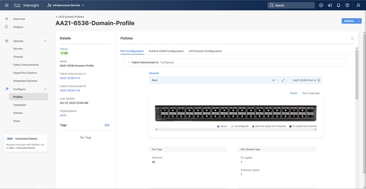366x189 pixels.
Task: Click the Policies panel expand icon
Action: (352, 38)
